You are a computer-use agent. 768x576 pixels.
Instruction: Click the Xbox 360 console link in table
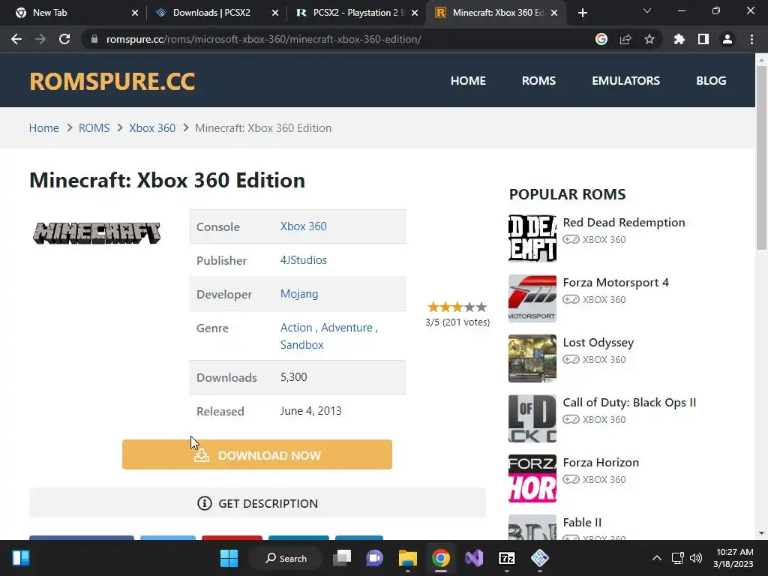click(x=303, y=226)
